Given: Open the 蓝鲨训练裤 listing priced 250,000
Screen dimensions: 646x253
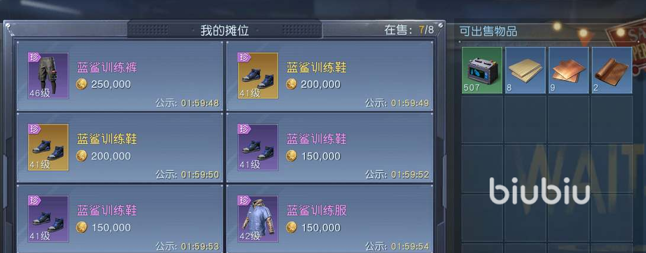Looking at the screenshot, I should click(120, 76).
